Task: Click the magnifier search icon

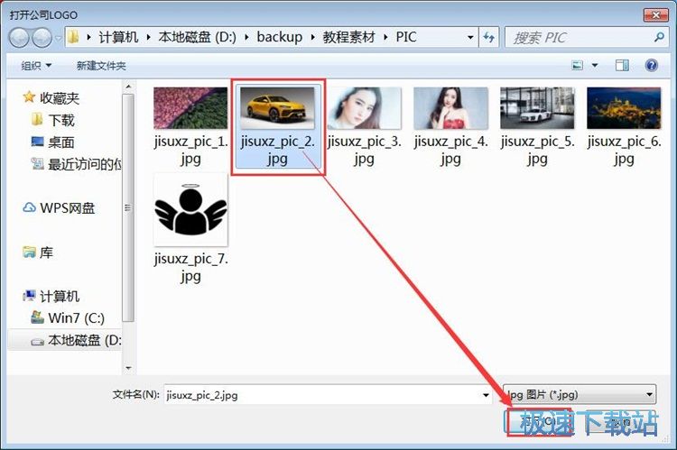Action: [x=659, y=38]
